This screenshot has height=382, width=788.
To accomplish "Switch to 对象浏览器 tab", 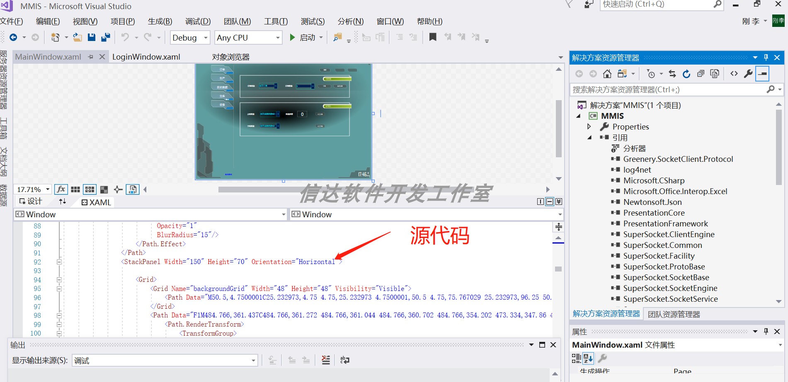I will click(x=231, y=57).
